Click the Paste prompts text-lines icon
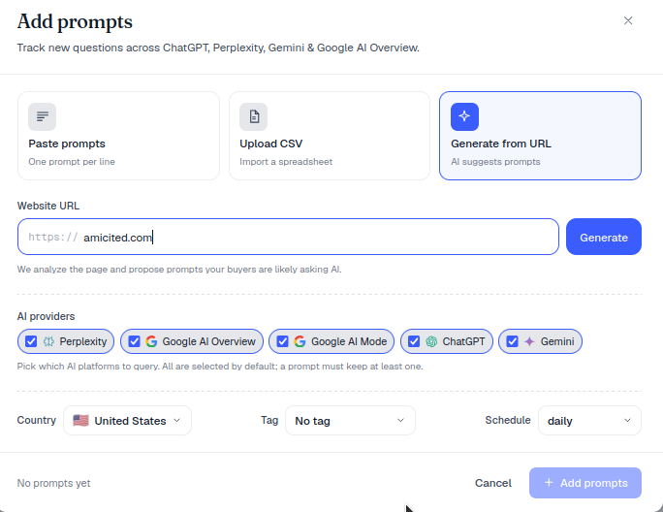This screenshot has width=663, height=512. coord(43,116)
